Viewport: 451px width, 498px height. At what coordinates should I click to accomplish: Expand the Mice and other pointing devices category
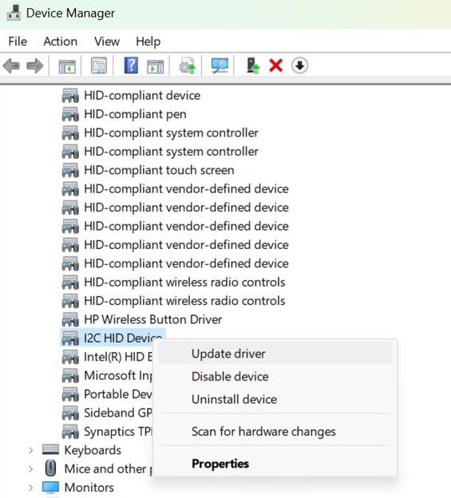31,469
